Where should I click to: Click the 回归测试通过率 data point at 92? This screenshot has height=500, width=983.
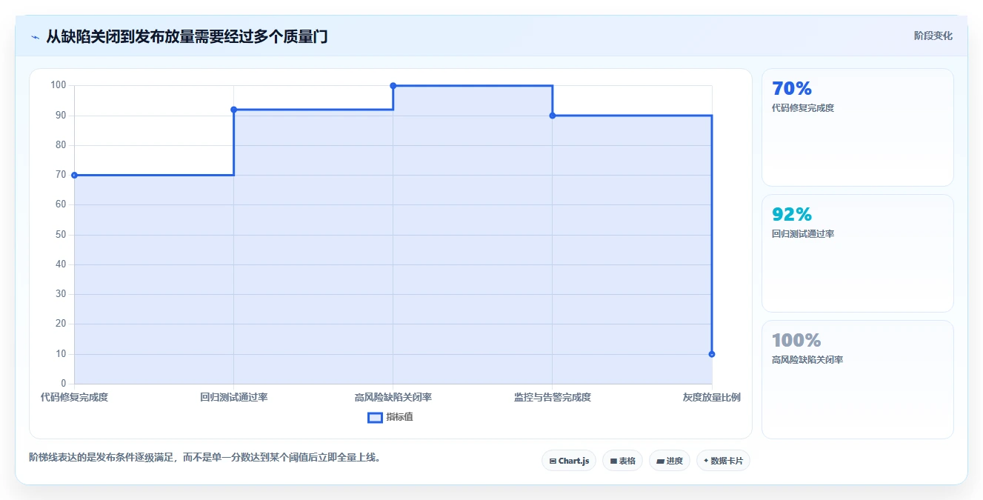coord(233,110)
